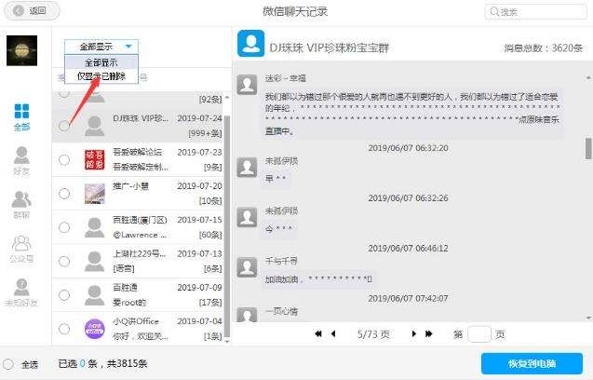Click the chat list scroll-up arrow
The width and height of the screenshot is (593, 380).
227,97
